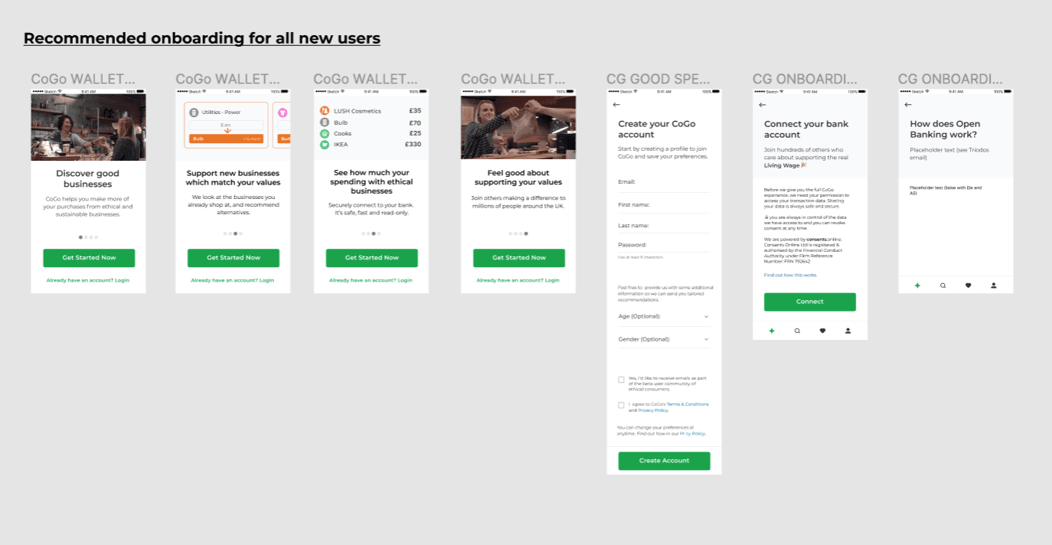Select first CG ONBOARDI... artboard title
Image resolution: width=1052 pixels, height=545 pixels.
(x=805, y=79)
